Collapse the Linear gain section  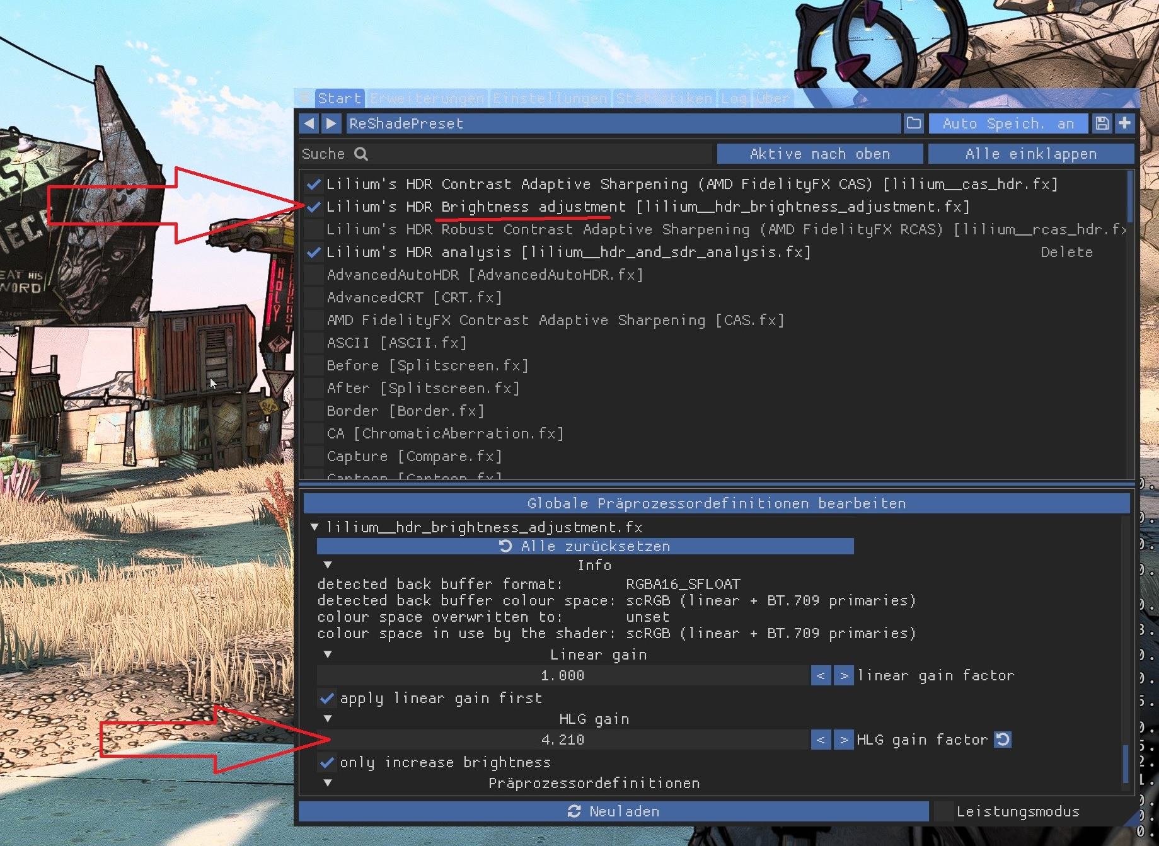tap(328, 655)
